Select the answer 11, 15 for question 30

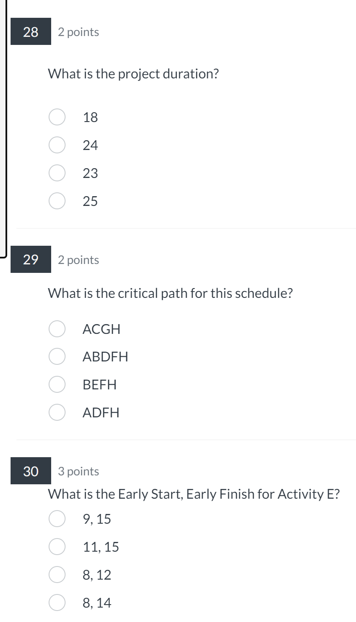click(x=57, y=547)
